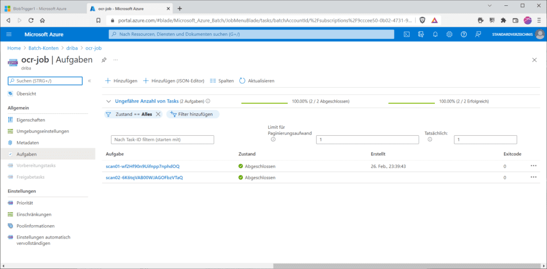Open task scan01-wf2Hf90n9Uifnpp7nphdOQ
Screen dimensions: 547x269
point(143,166)
